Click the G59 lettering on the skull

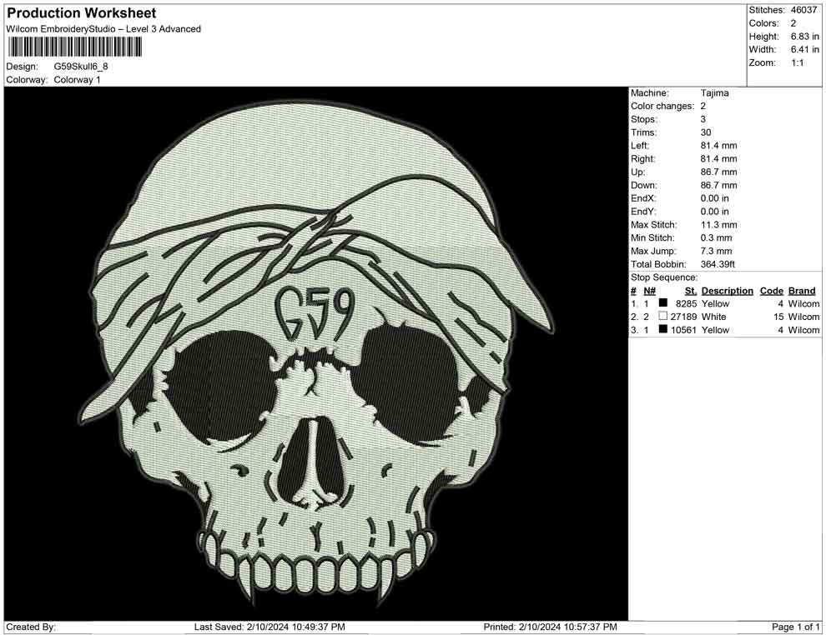click(315, 315)
